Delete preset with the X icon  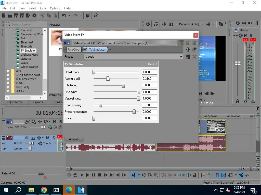pos(194,57)
